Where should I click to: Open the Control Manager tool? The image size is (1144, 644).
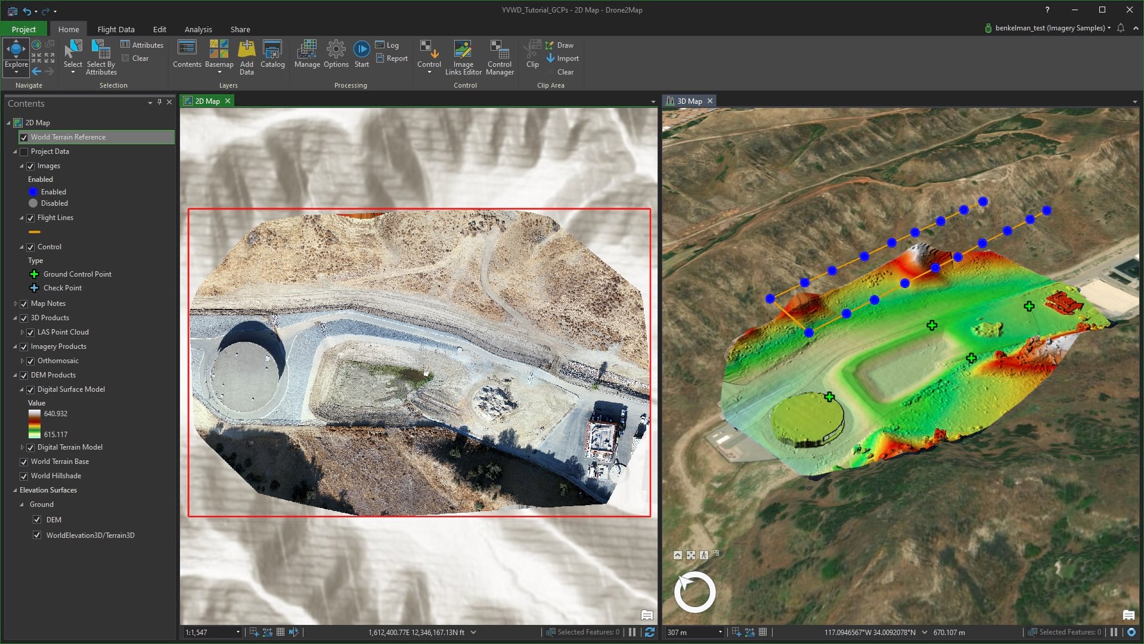[x=499, y=50]
